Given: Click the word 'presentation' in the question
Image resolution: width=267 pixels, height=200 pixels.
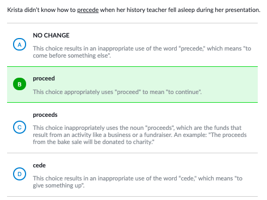Looking at the screenshot, I should pyautogui.click(x=242, y=10).
